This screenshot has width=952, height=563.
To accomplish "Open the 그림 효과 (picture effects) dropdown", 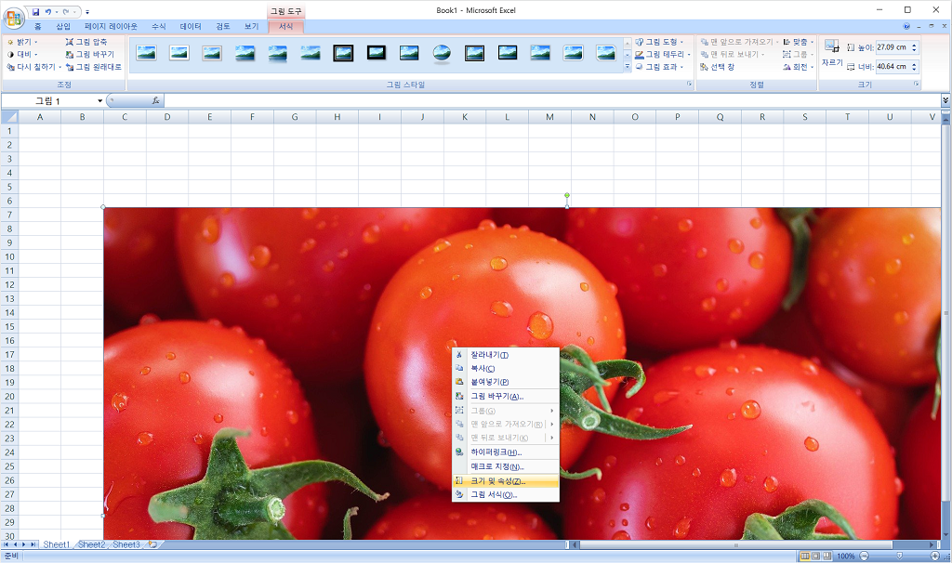I will tap(659, 67).
